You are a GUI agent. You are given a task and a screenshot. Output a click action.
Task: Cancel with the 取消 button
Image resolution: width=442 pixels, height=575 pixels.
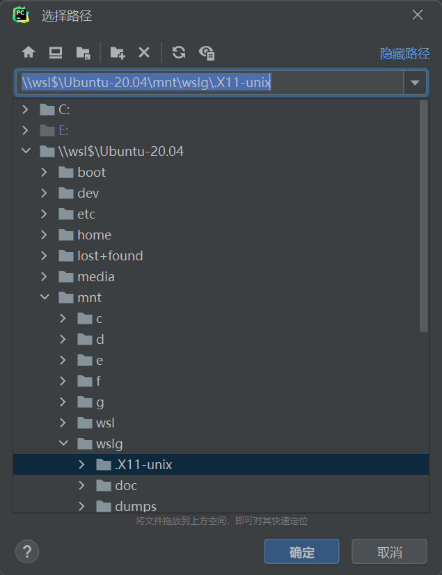(390, 551)
